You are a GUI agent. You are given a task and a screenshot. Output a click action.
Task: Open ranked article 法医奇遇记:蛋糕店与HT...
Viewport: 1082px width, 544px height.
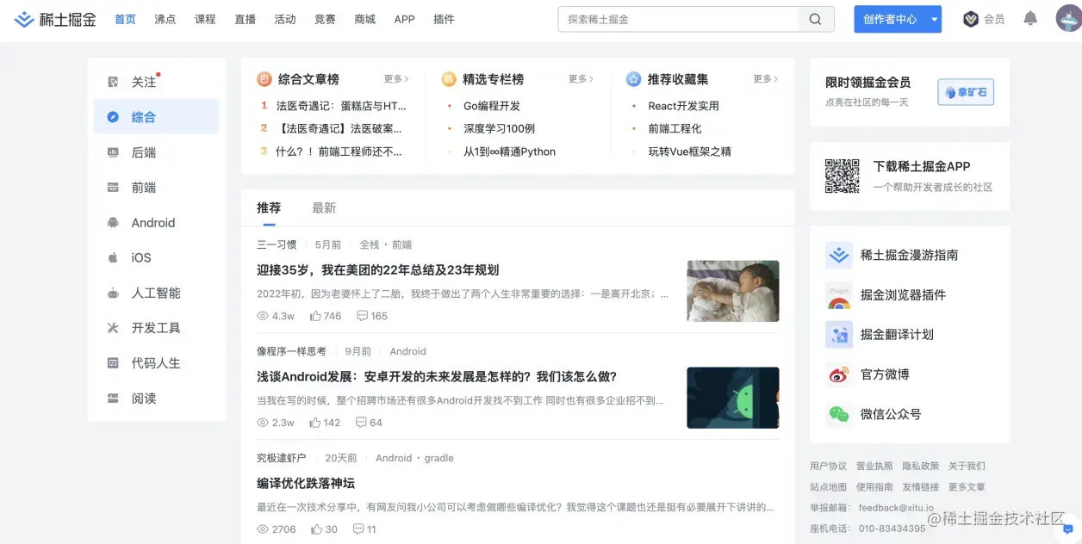point(341,106)
